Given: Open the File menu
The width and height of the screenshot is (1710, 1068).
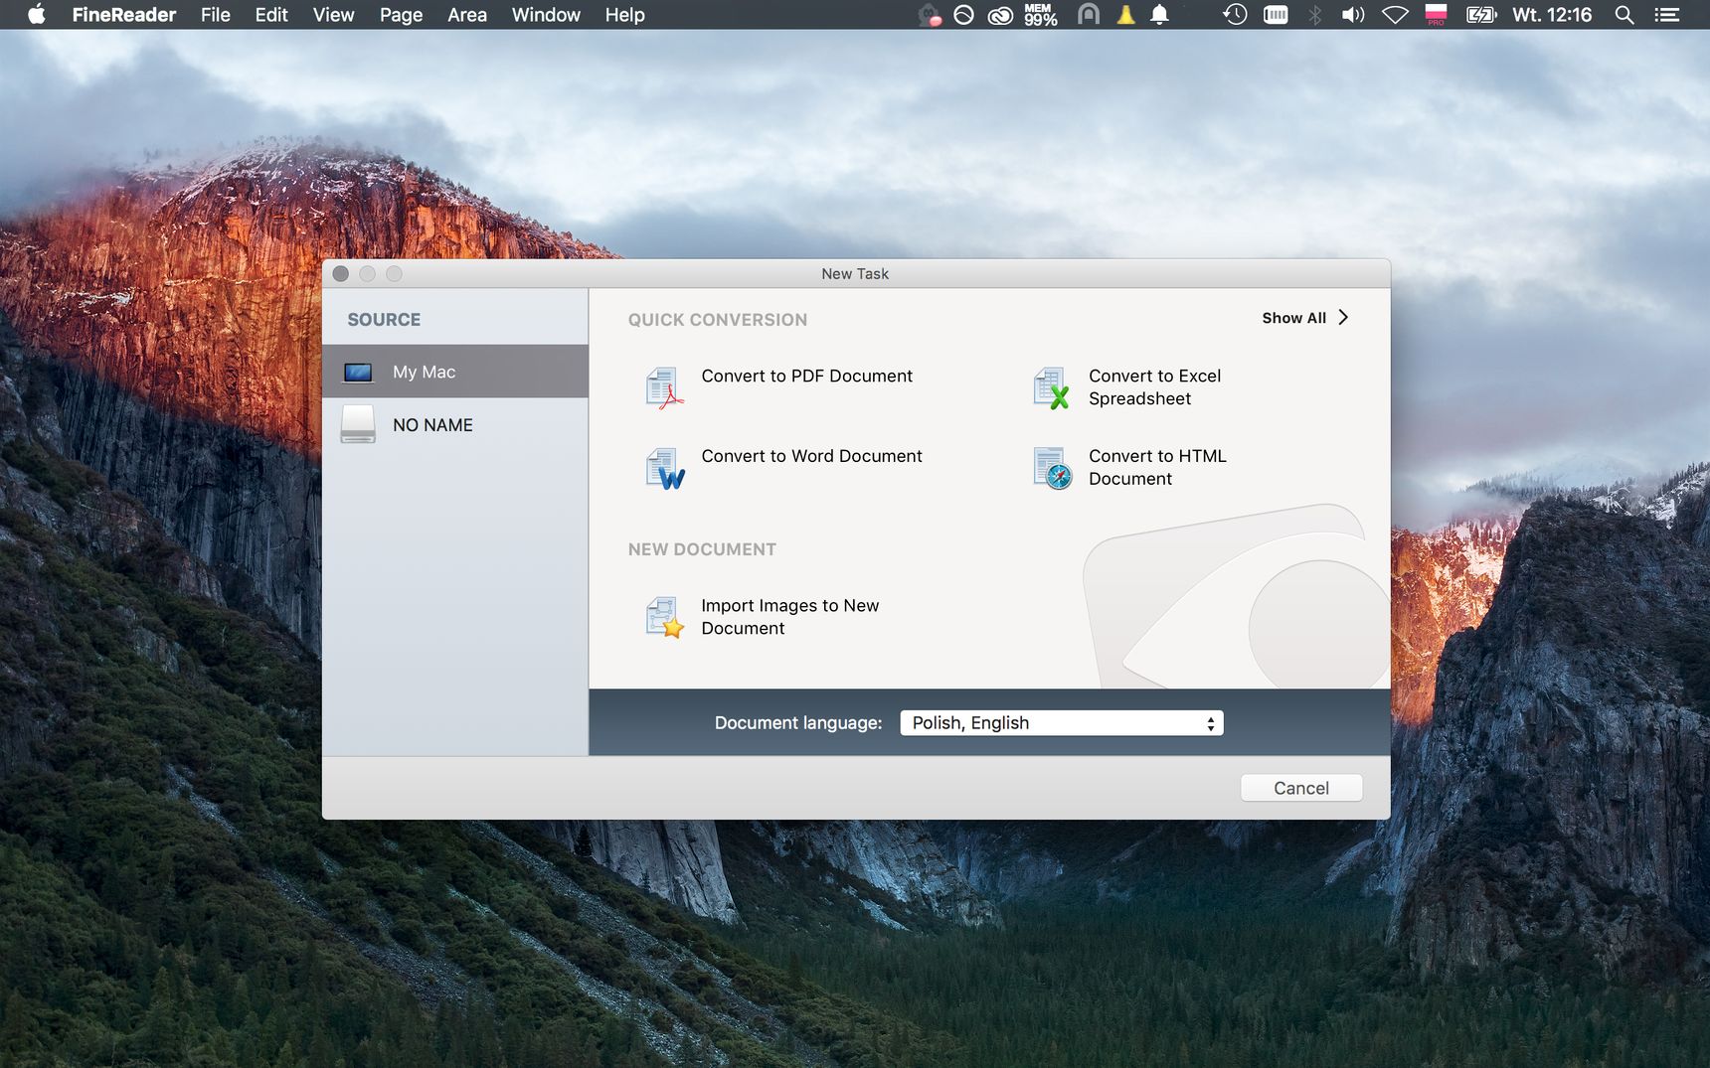Looking at the screenshot, I should [x=215, y=15].
